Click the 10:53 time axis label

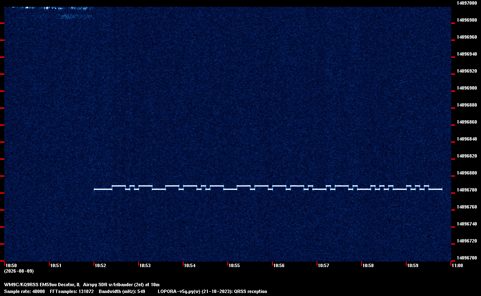tap(145, 265)
